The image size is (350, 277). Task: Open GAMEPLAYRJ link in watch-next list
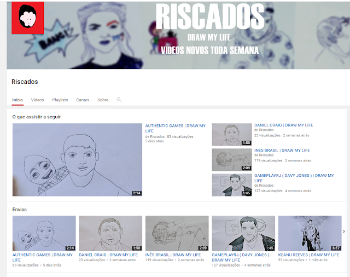294,178
